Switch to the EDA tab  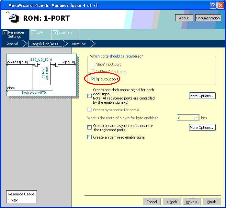click(40, 34)
